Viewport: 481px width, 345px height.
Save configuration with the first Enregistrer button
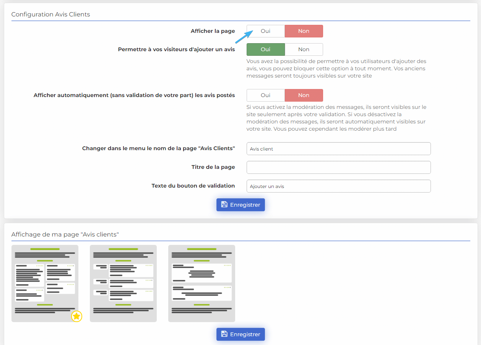click(x=240, y=205)
